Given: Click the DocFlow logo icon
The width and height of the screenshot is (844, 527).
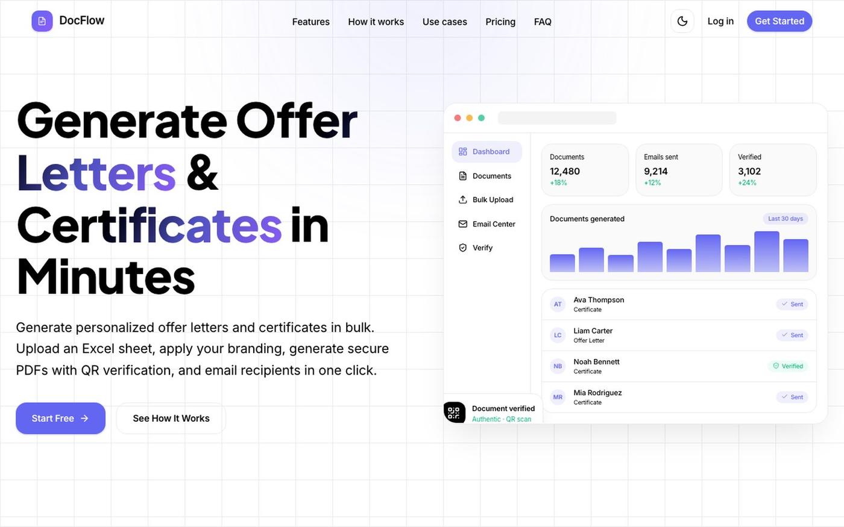Looking at the screenshot, I should click(x=42, y=21).
